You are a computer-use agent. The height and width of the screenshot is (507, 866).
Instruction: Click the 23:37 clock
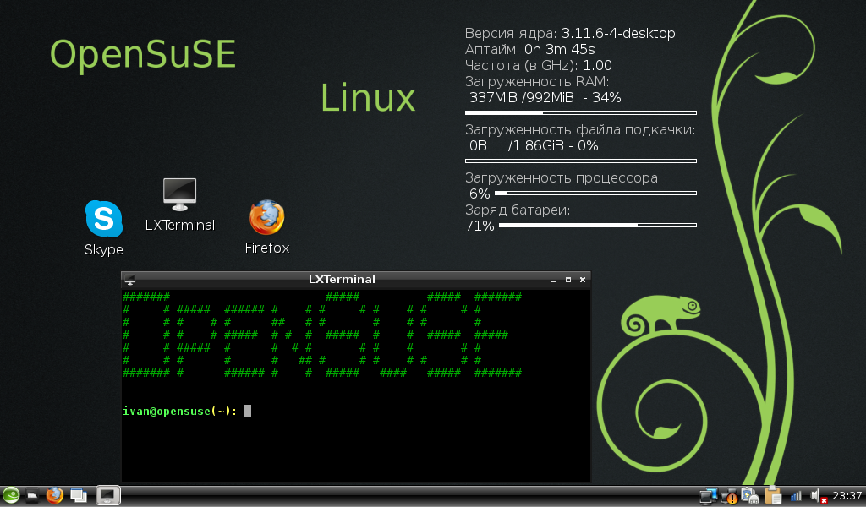[847, 496]
